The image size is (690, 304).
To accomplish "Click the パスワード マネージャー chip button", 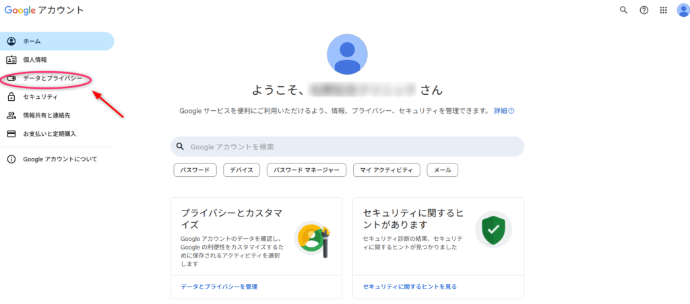I will click(307, 170).
